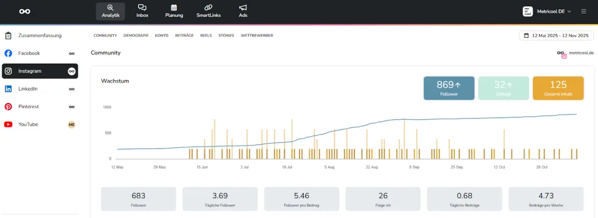Click the connection icon next to LinkedIn
The image size is (598, 218).
tap(71, 89)
